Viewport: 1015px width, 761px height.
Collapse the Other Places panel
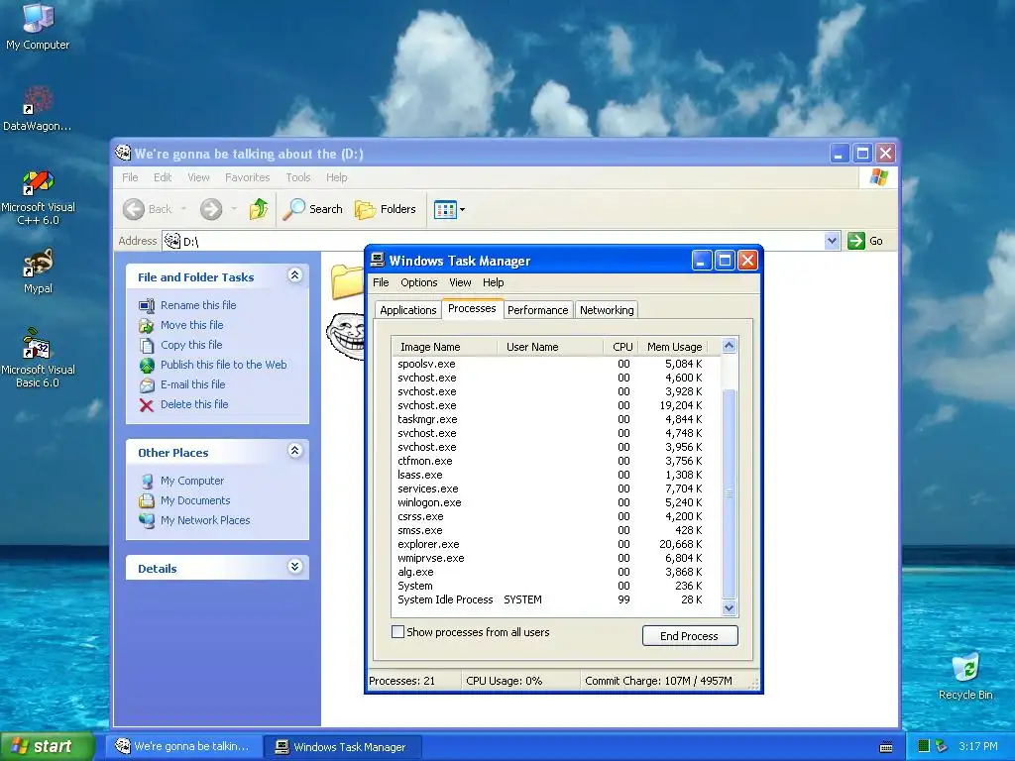pos(294,451)
